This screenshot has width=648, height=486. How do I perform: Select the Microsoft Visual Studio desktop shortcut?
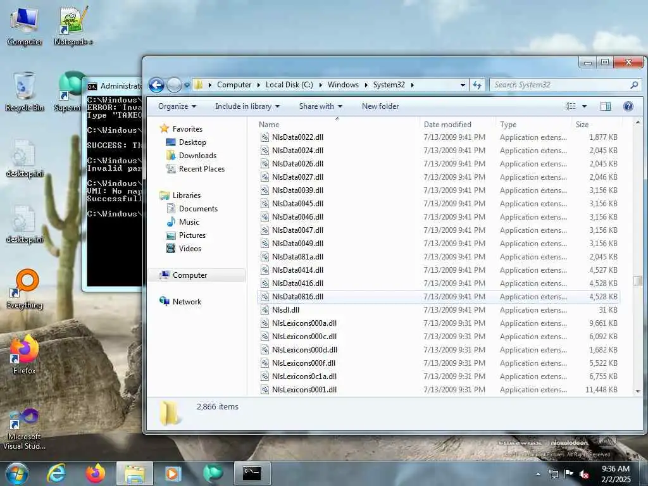coord(25,429)
